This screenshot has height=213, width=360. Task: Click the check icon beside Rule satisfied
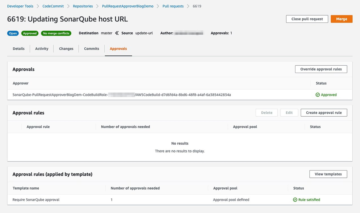(x=295, y=200)
